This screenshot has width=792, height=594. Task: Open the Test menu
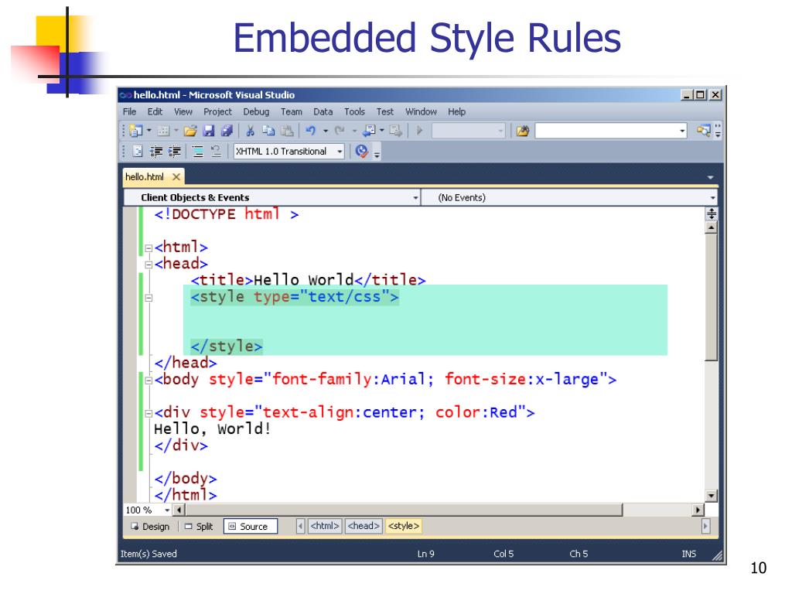(385, 111)
